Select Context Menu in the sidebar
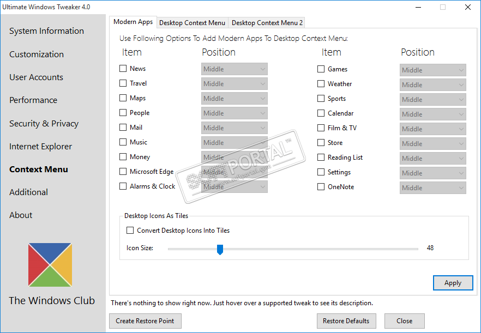This screenshot has height=333, width=481. (39, 169)
